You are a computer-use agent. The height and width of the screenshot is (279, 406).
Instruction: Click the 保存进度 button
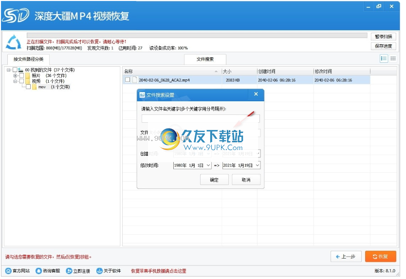384,46
